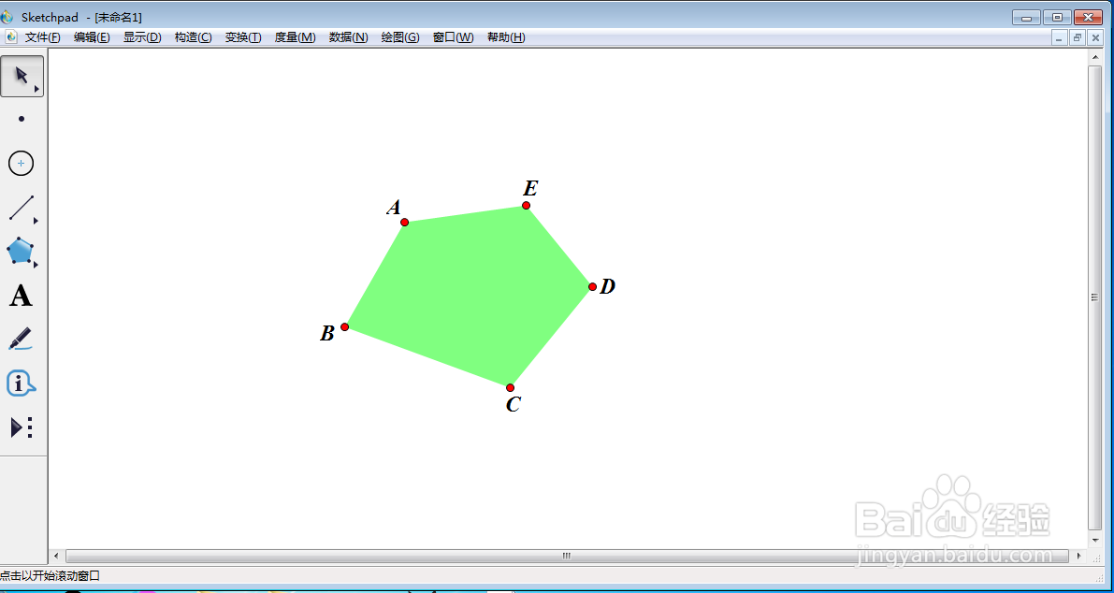Viewport: 1114px width, 593px height.
Task: Click the label text E
Action: click(x=530, y=188)
